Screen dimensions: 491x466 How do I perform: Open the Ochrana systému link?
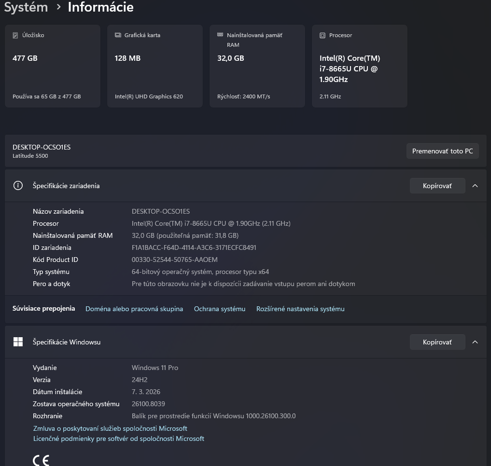(220, 309)
